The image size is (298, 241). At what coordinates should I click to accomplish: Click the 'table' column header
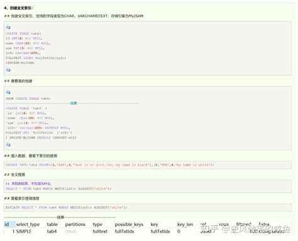[x=52, y=225]
